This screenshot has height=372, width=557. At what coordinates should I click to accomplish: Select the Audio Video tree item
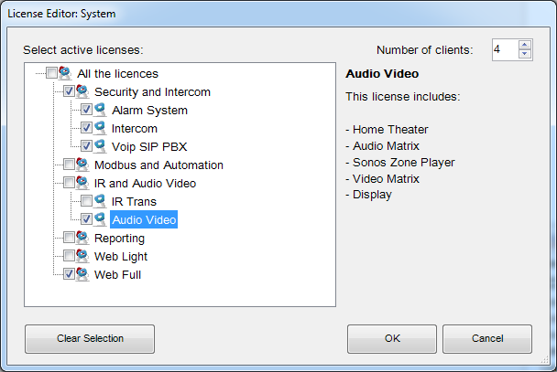click(x=143, y=219)
